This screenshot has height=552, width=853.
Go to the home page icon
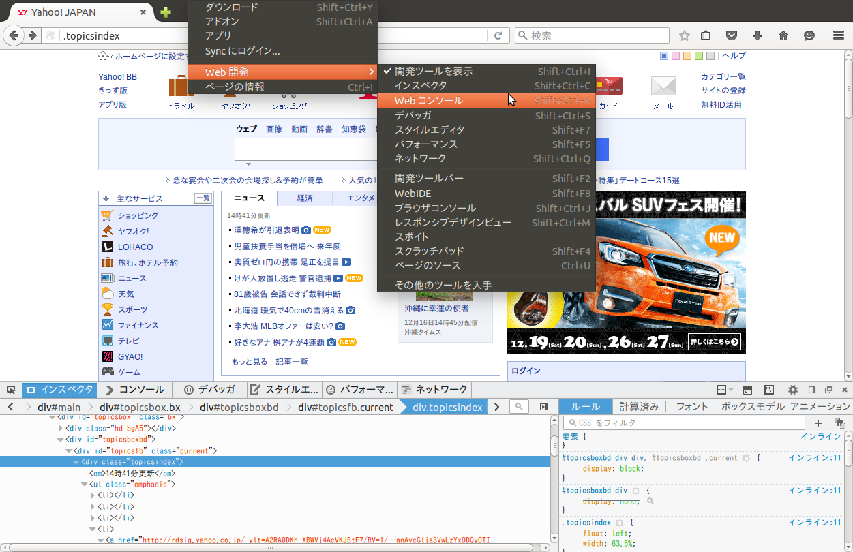click(783, 35)
